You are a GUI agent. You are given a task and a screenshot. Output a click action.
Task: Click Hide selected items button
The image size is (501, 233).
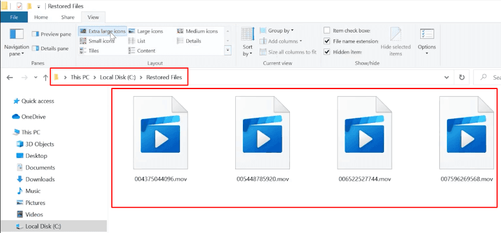point(395,42)
